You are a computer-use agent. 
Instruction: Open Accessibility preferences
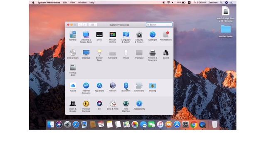tap(139, 105)
